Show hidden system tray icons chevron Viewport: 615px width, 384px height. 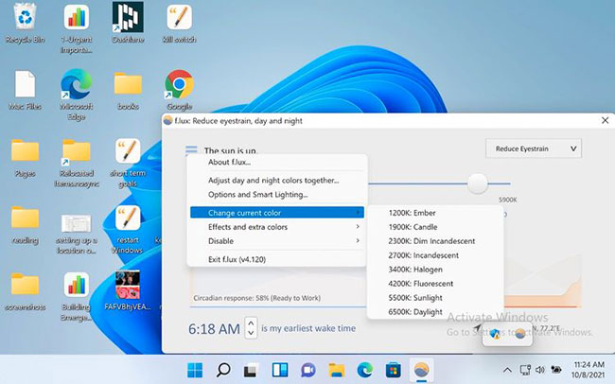pyautogui.click(x=507, y=370)
